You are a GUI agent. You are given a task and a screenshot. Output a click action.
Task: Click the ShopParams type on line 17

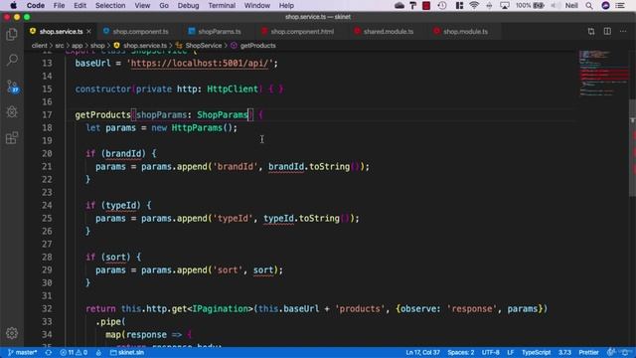pos(223,115)
